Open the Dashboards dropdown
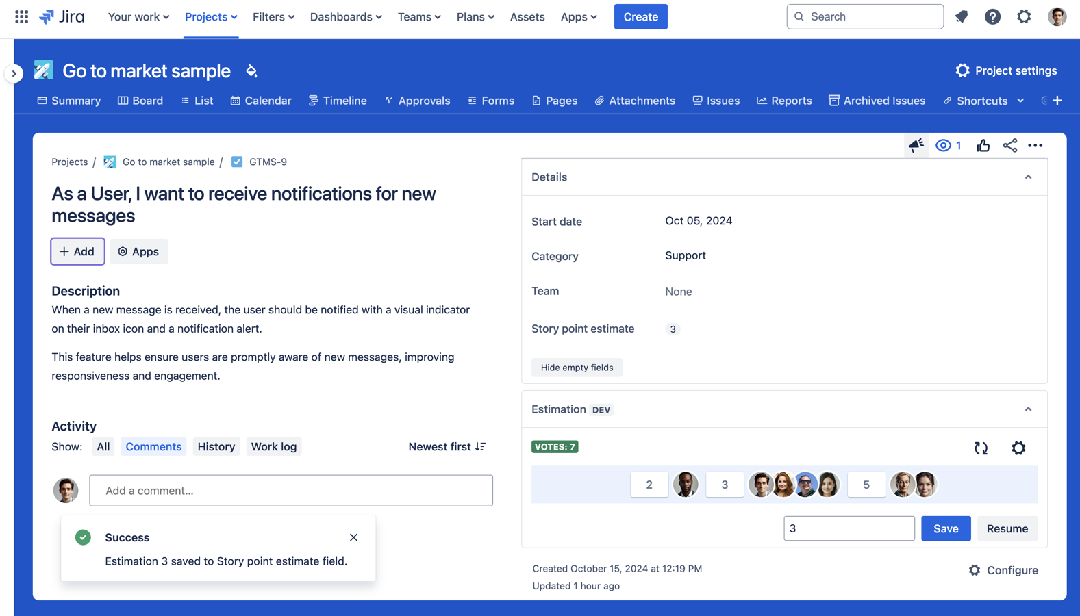 pyautogui.click(x=346, y=16)
